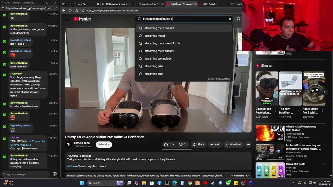Open the Windows Start menu
Screen dimensions: 333x187
click(82, 183)
